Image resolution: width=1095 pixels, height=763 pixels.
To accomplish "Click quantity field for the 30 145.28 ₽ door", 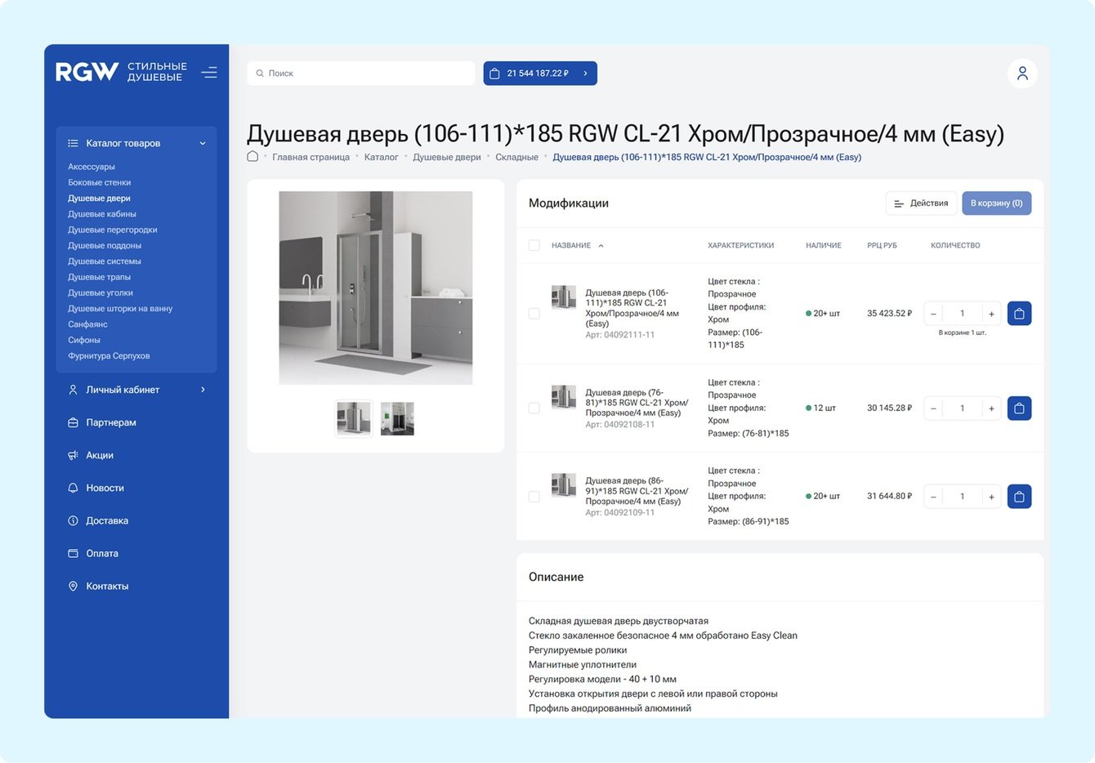I will [x=963, y=408].
